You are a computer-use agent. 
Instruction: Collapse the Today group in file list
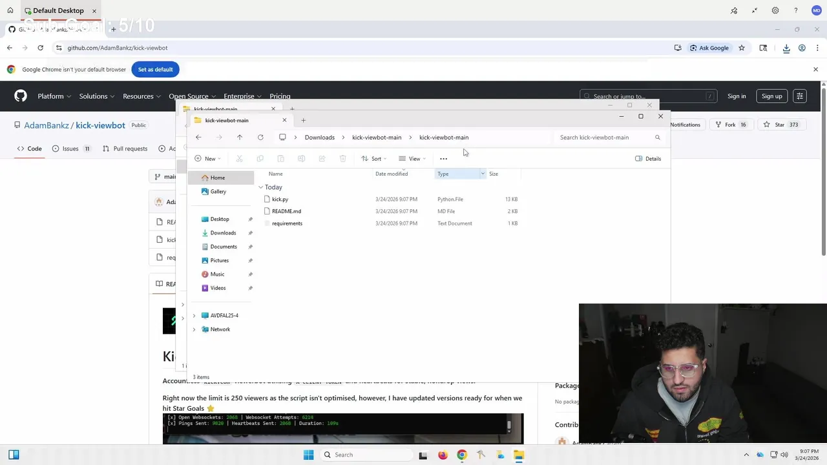pos(261,187)
